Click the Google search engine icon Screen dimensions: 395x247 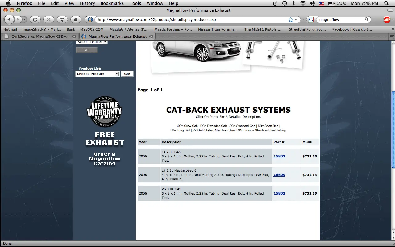311,19
